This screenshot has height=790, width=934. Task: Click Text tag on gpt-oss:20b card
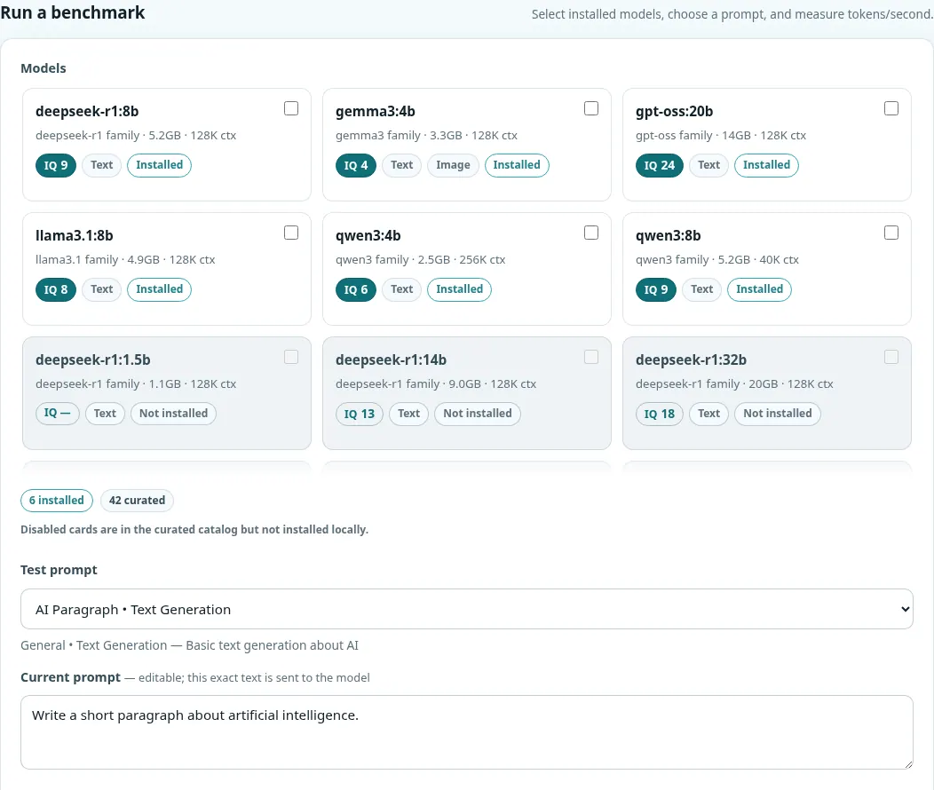708,165
